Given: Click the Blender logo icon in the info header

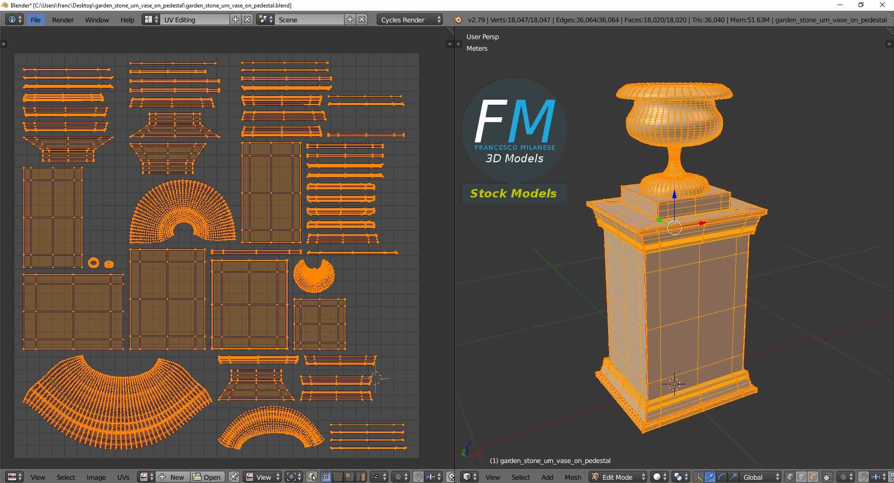Looking at the screenshot, I should point(458,20).
